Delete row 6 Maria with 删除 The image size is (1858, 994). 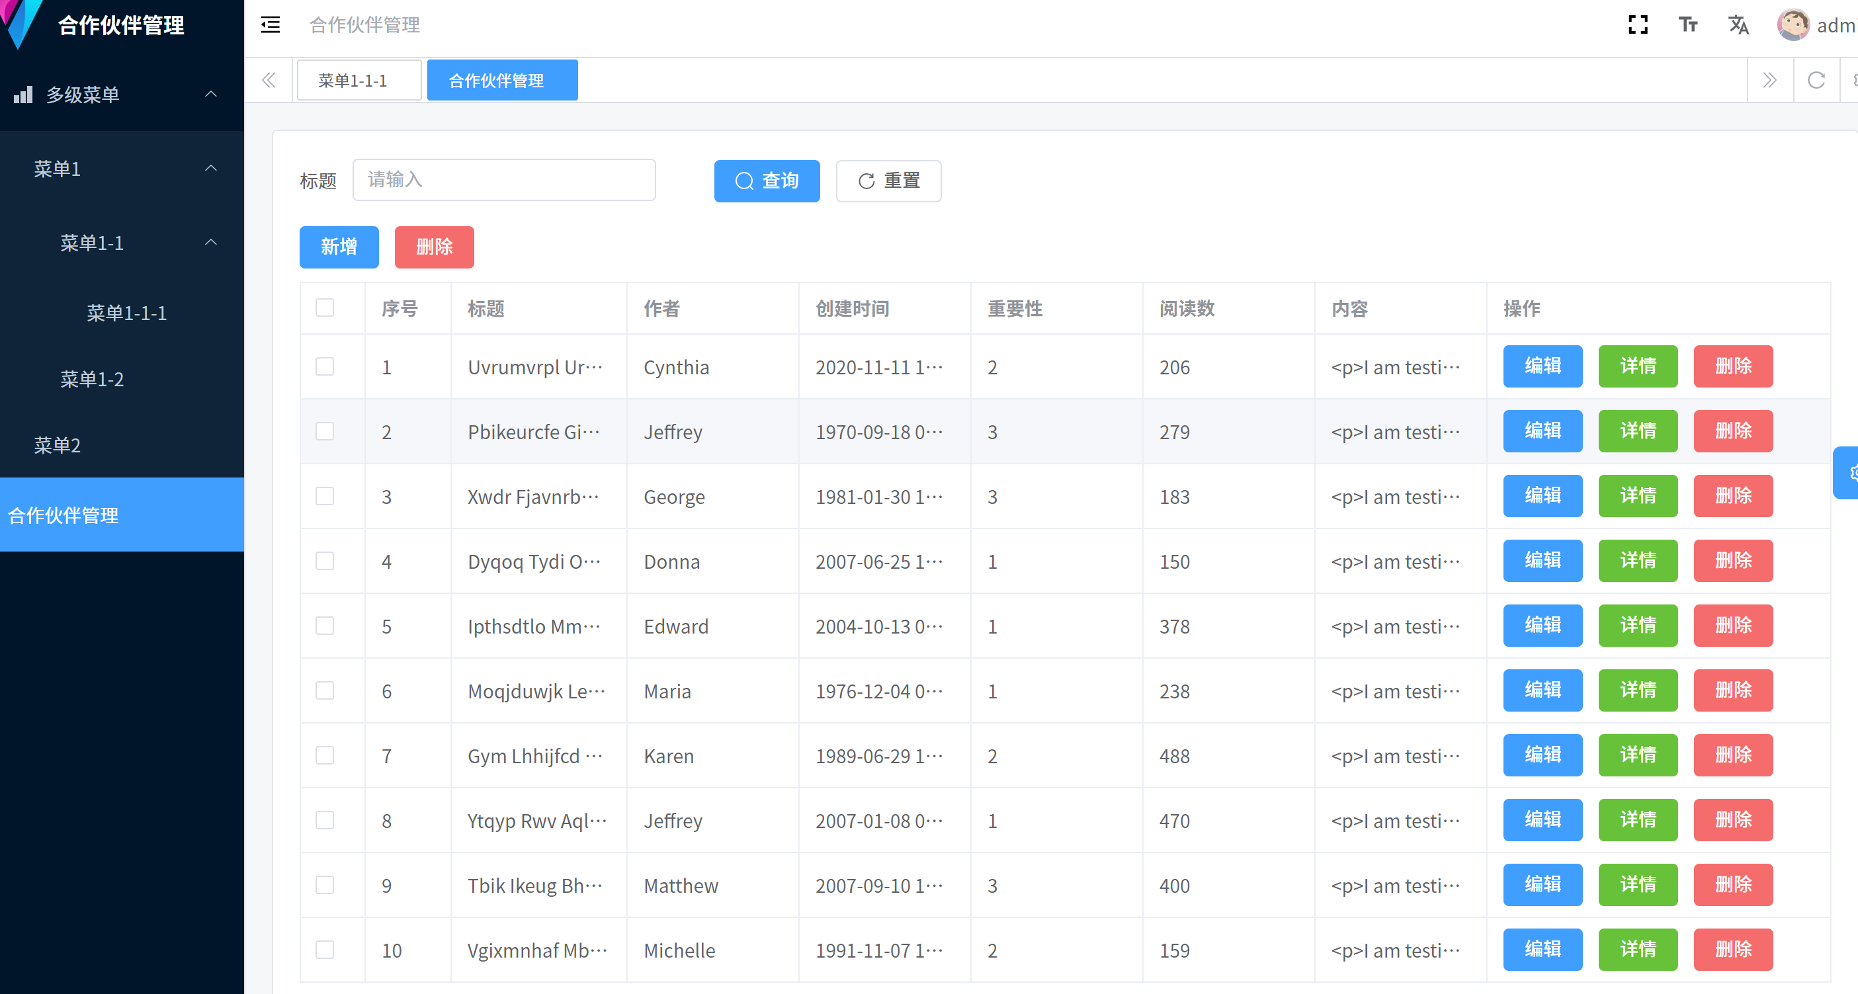point(1733,690)
